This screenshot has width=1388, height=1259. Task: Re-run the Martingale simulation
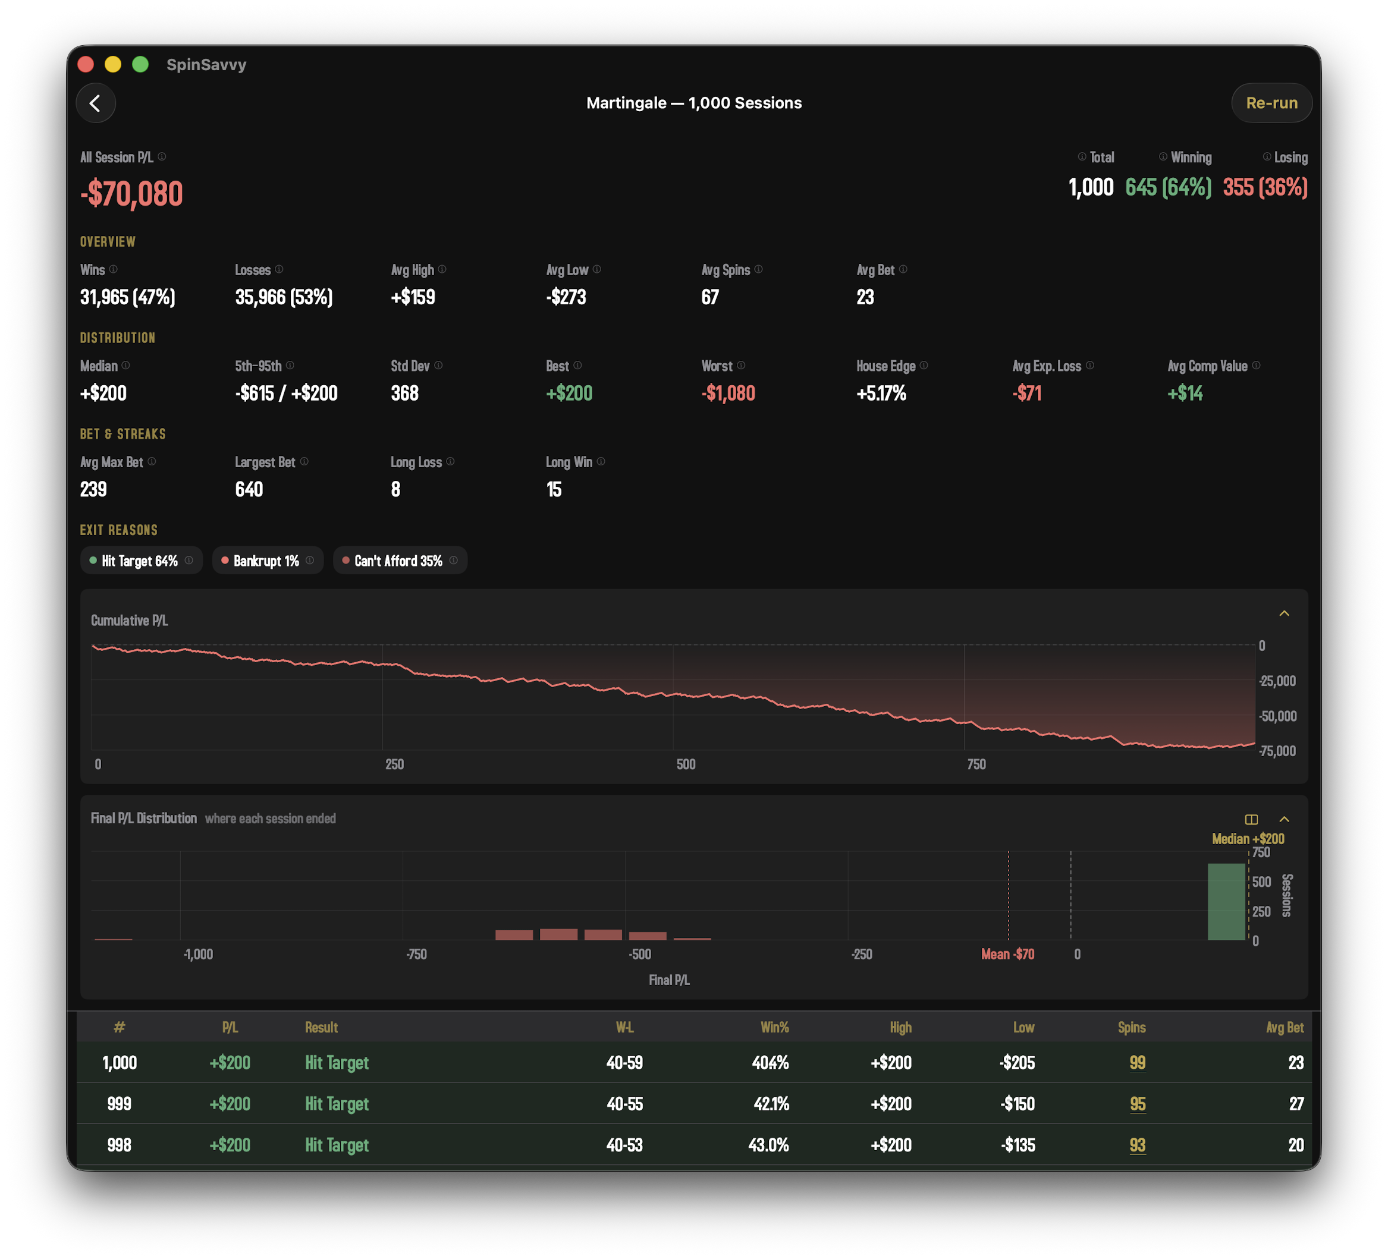tap(1271, 103)
